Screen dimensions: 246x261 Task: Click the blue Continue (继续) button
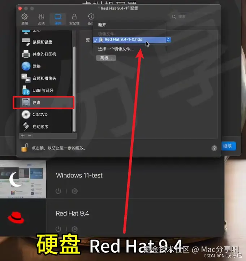(228, 146)
